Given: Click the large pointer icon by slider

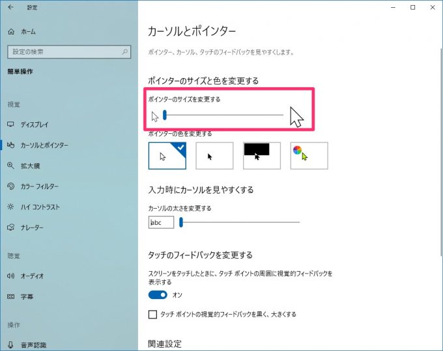Looking at the screenshot, I should (296, 117).
